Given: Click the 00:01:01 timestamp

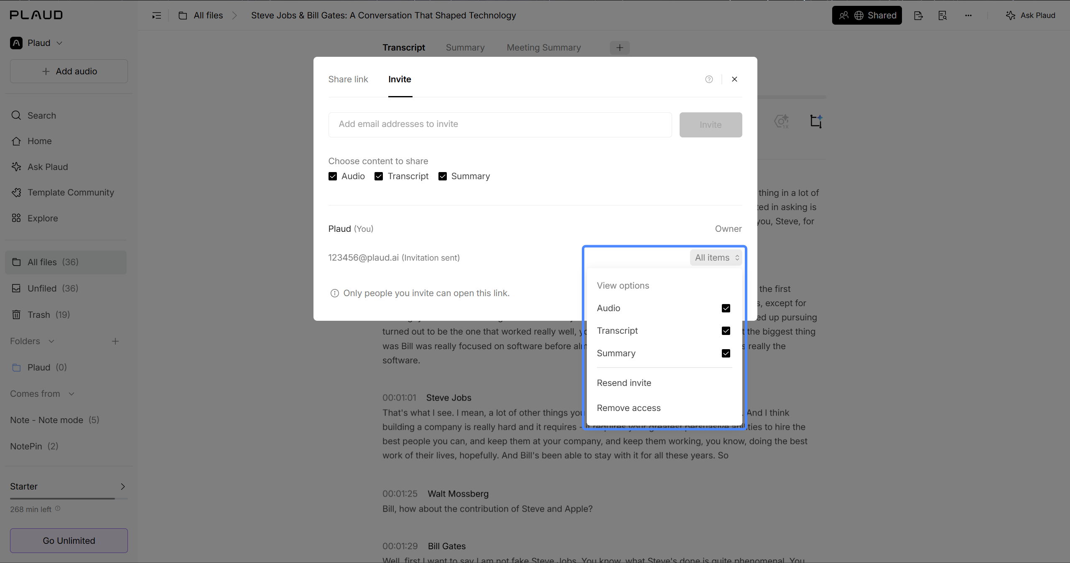Looking at the screenshot, I should tap(399, 398).
